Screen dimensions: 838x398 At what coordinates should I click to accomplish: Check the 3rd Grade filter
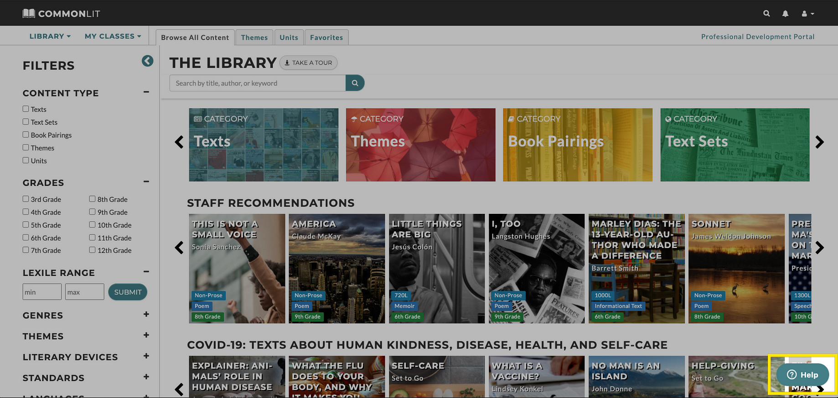26,199
